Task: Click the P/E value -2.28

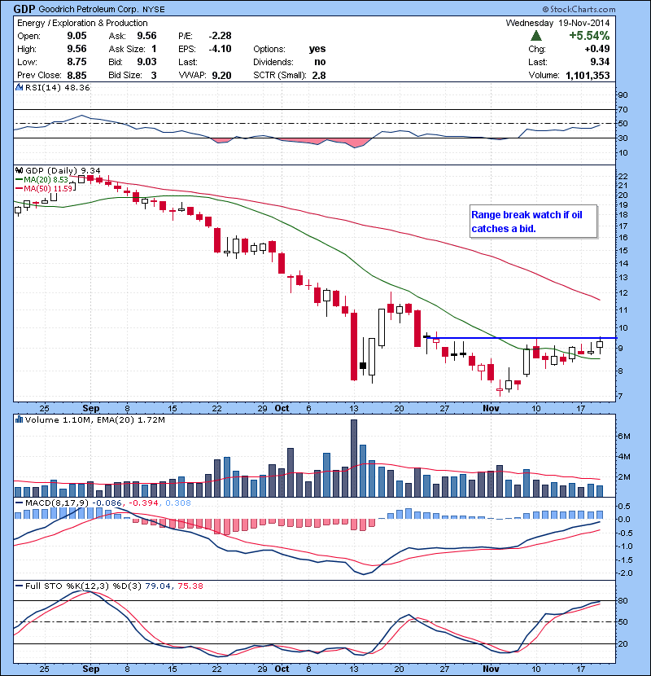Action: click(x=221, y=36)
